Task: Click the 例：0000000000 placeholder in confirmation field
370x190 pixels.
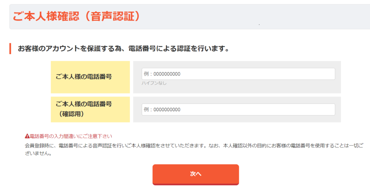Action: pyautogui.click(x=162, y=109)
